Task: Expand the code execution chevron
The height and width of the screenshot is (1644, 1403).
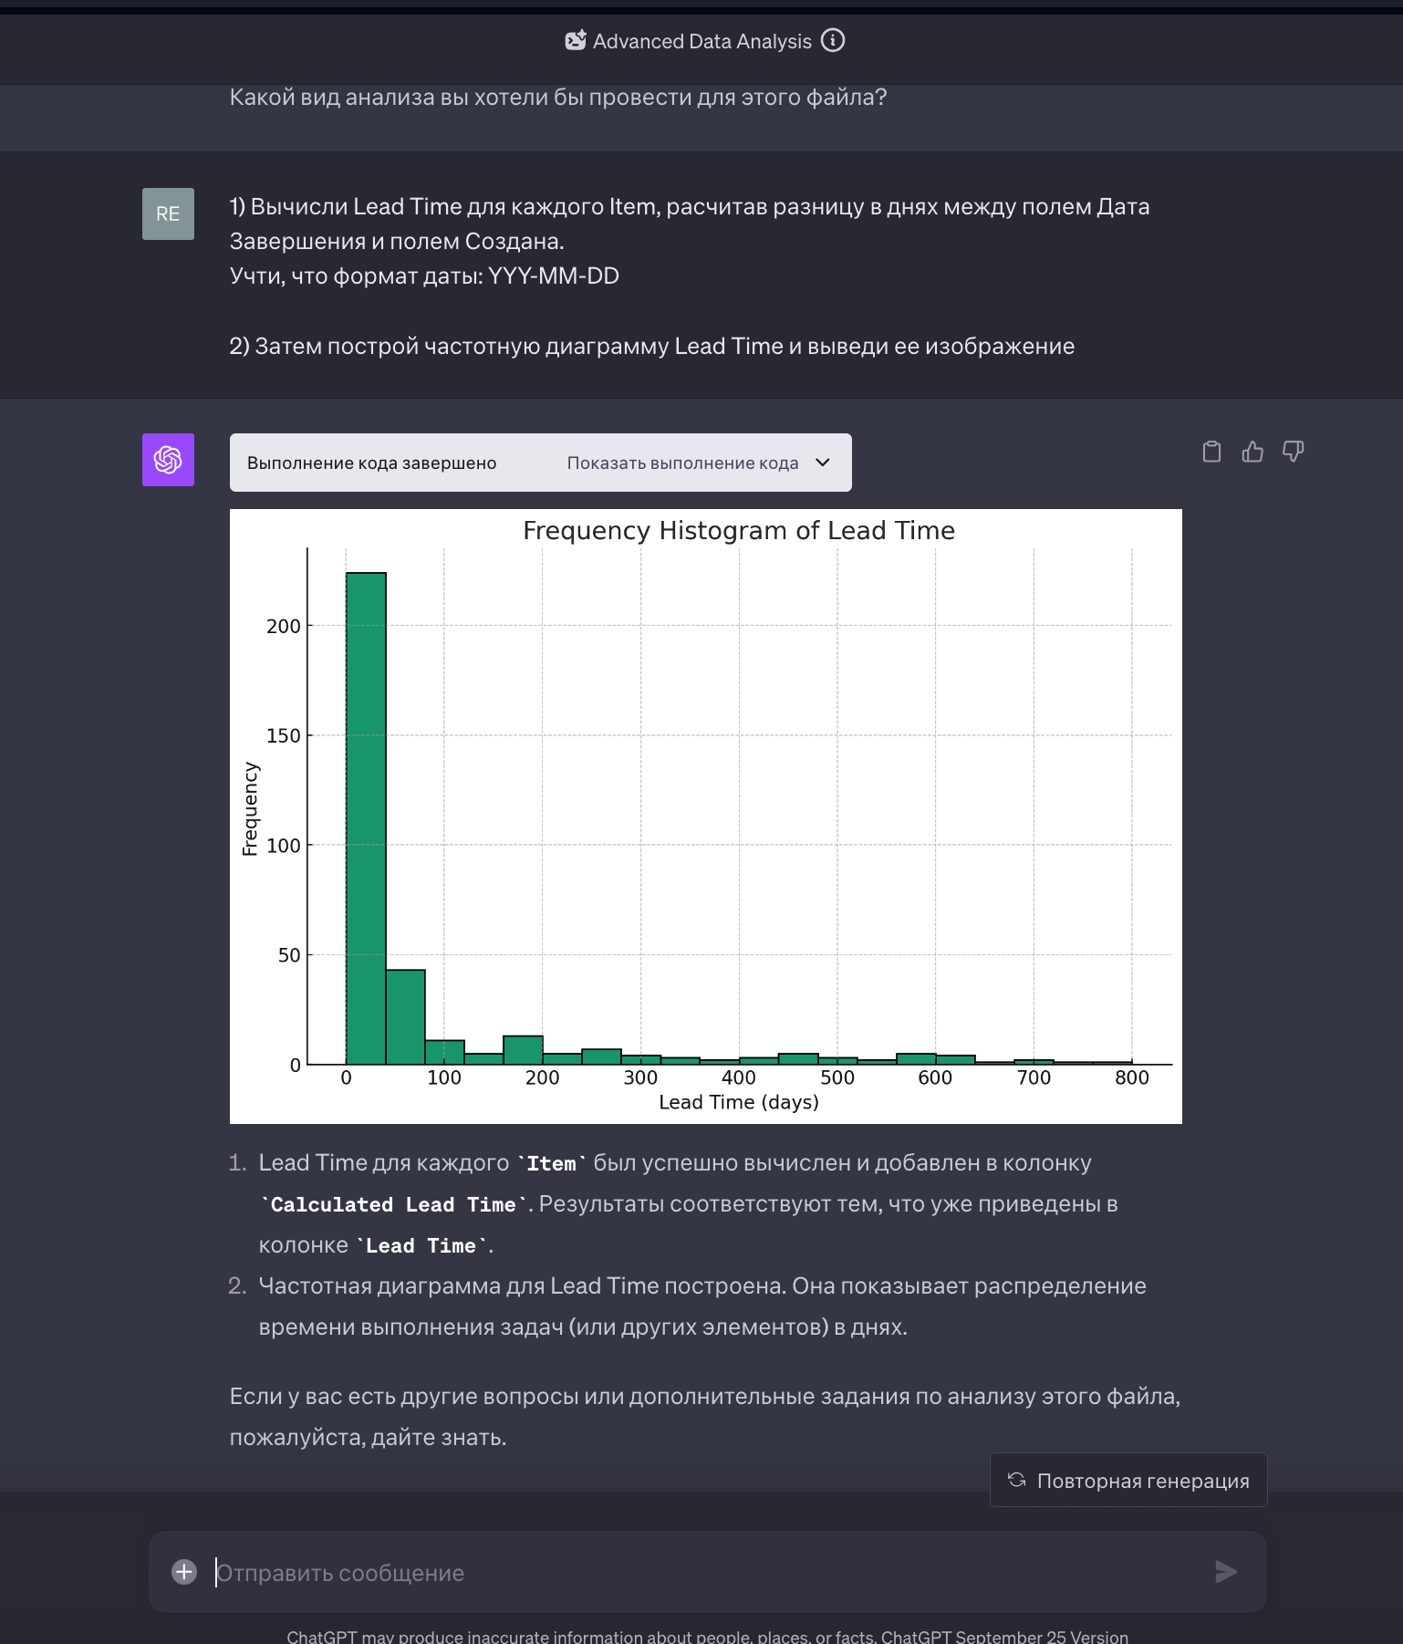Action: tap(823, 463)
